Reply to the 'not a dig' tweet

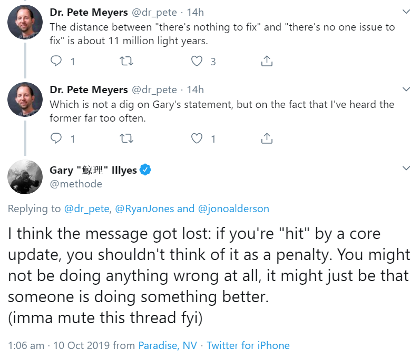pos(56,138)
